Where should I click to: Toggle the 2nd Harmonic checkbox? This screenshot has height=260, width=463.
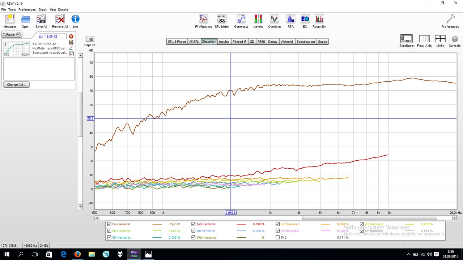coord(194,224)
